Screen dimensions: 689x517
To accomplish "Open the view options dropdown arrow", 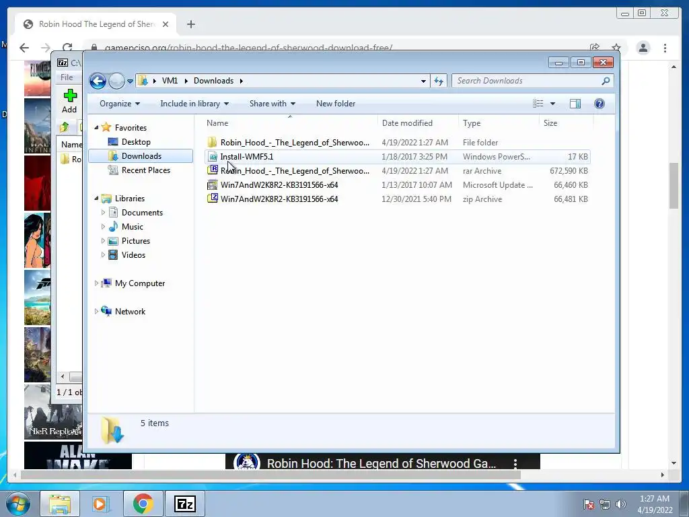I will (553, 104).
